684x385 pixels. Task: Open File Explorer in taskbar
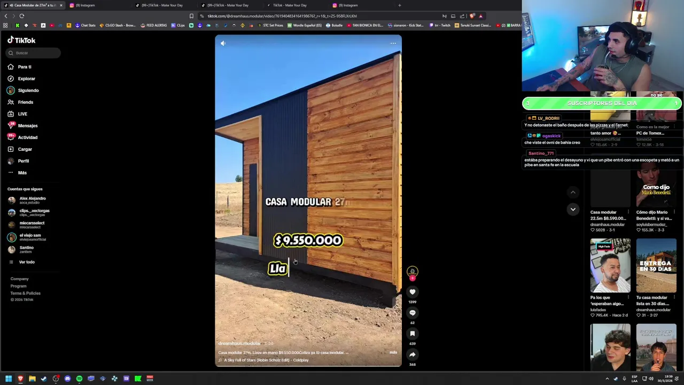point(32,379)
